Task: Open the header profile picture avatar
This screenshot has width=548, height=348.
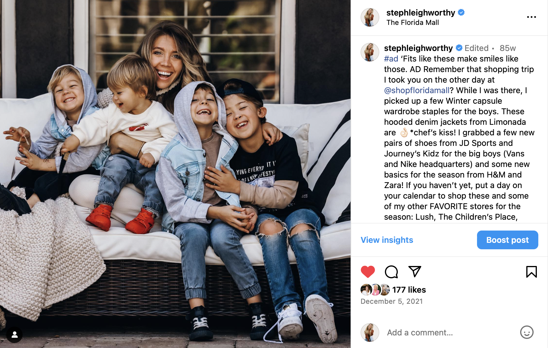Action: point(370,17)
